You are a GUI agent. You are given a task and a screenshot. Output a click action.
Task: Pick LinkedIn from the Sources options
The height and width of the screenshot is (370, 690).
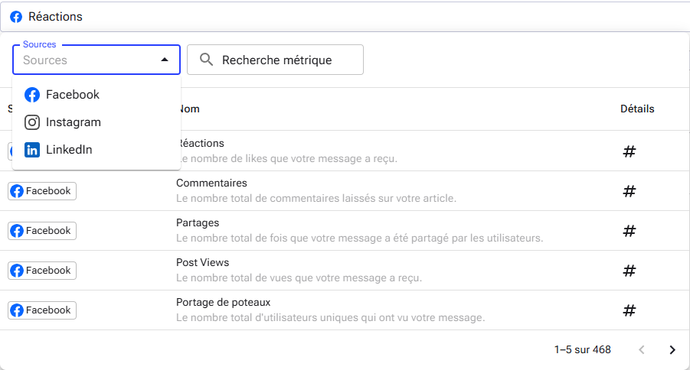[69, 150]
